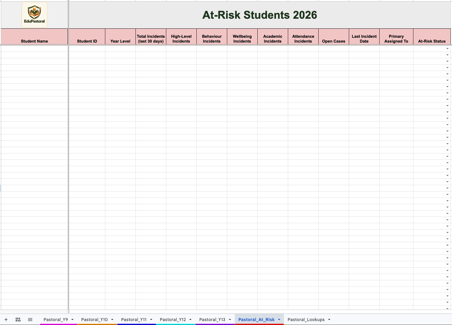Open Pastoral_Y10 tab dropdown arrow
This screenshot has height=325, width=452.
point(112,320)
